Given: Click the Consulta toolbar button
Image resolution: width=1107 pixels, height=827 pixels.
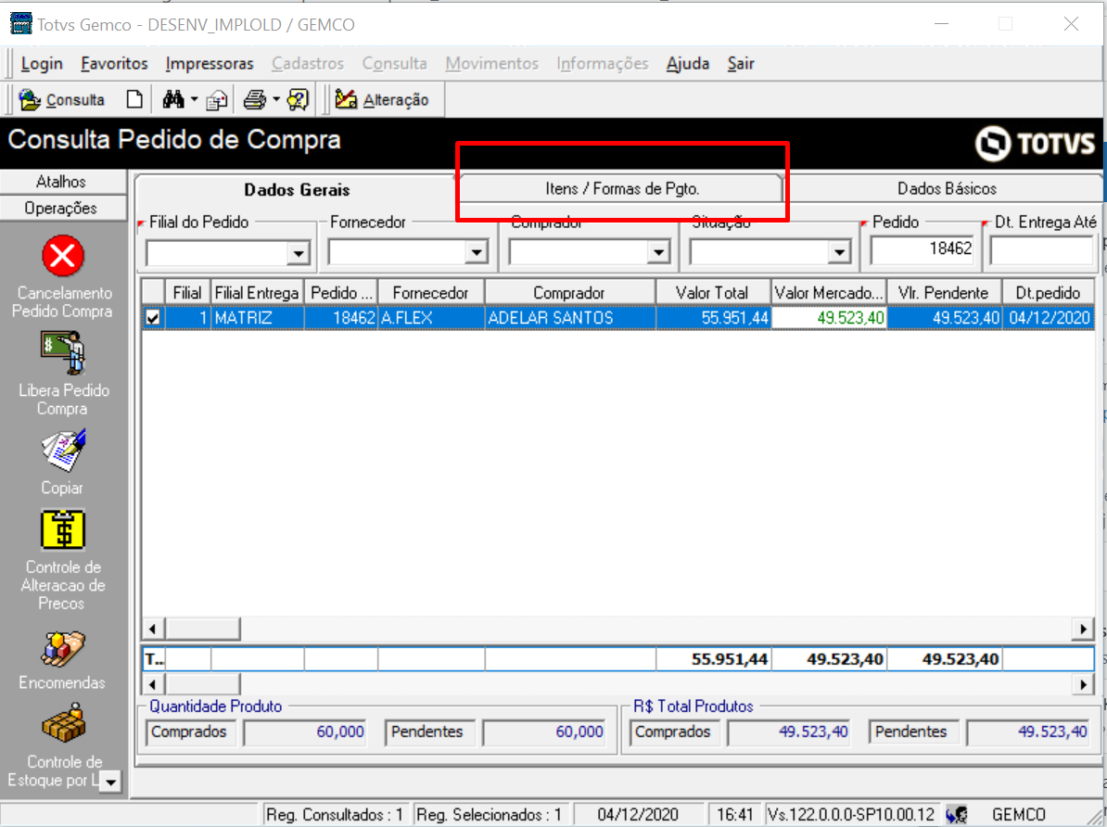Looking at the screenshot, I should pos(62,99).
